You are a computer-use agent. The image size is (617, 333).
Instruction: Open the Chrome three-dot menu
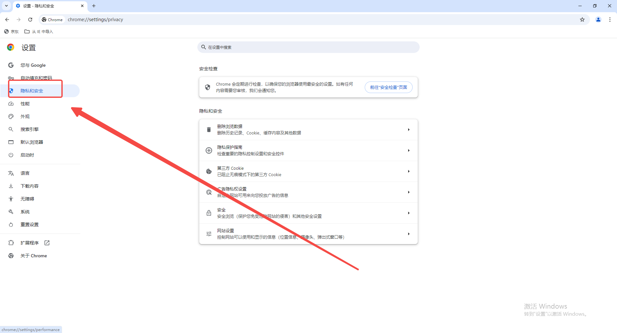[x=610, y=20]
